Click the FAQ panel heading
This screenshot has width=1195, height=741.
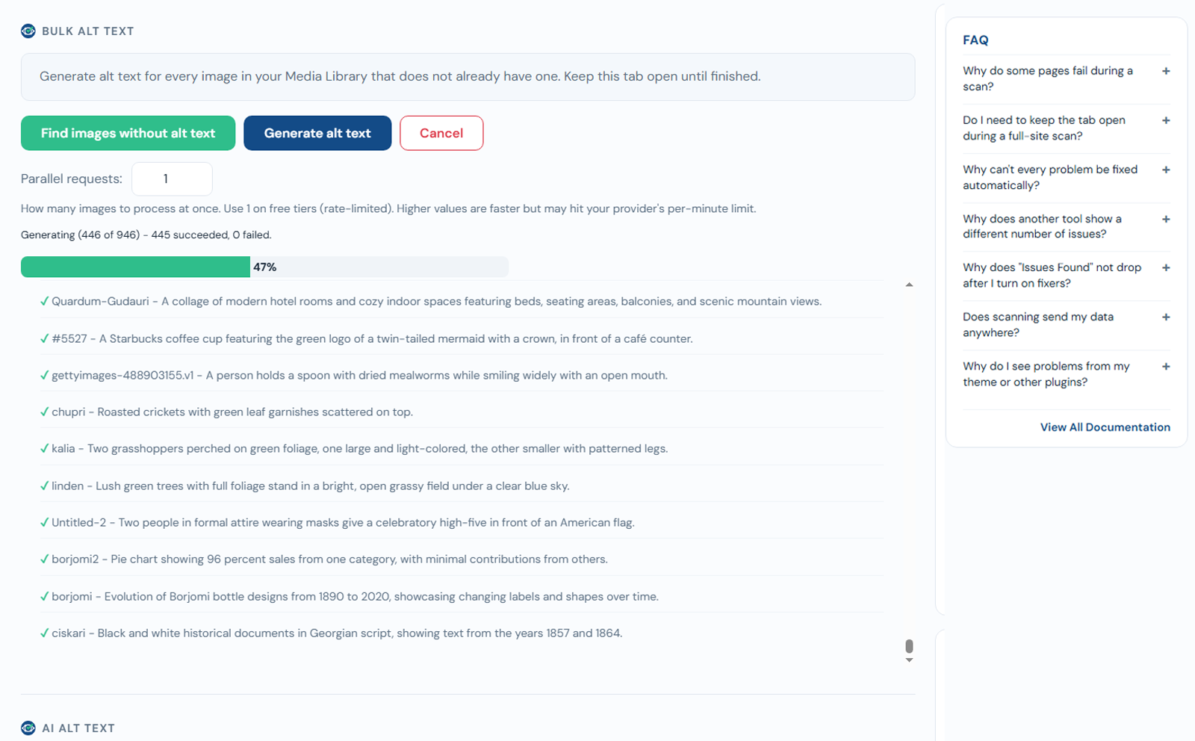click(975, 40)
